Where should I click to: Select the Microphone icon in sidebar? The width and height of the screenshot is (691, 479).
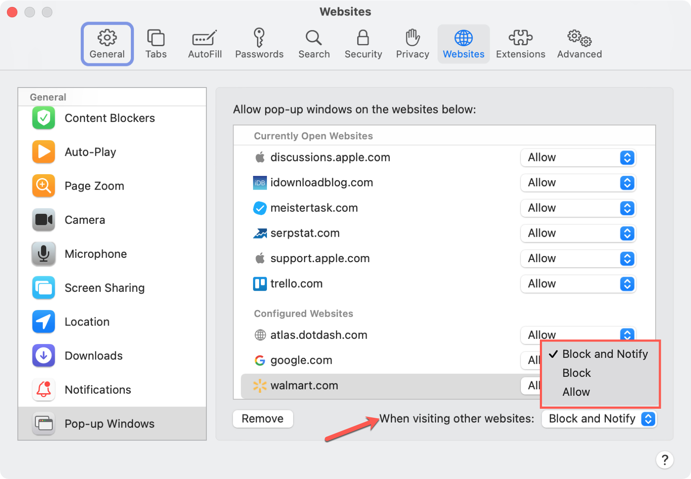pos(44,254)
